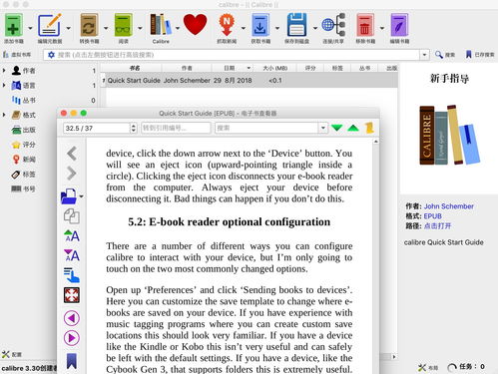
Task: Select the Quick Start Guide row
Action: [249, 80]
